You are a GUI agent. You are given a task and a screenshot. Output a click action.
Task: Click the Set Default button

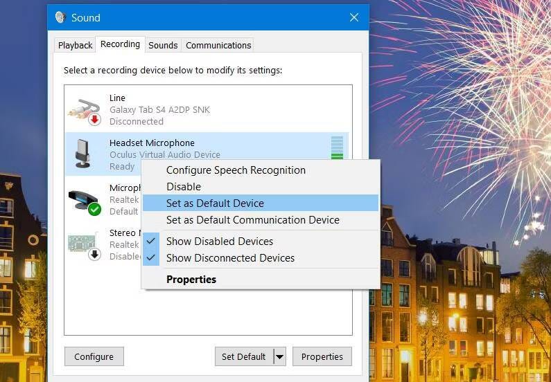(244, 356)
